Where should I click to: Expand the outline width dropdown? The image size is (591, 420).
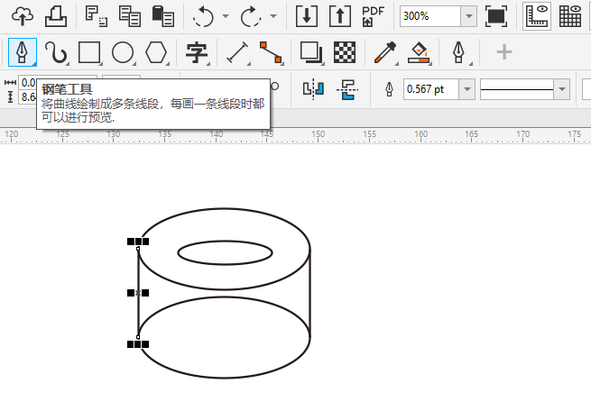(x=467, y=89)
